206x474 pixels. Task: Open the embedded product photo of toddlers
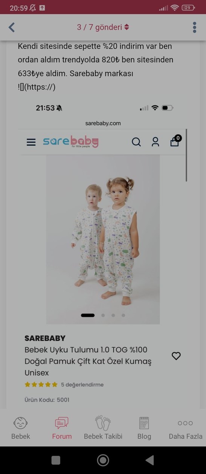click(103, 239)
